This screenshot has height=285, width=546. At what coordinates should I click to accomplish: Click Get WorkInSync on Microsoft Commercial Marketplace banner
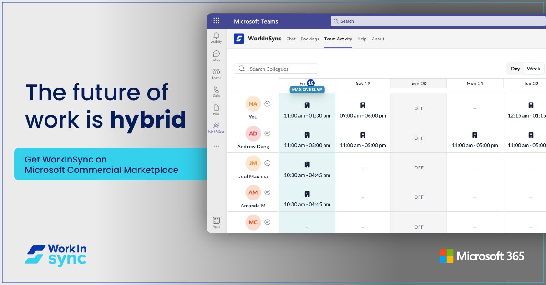[111, 164]
